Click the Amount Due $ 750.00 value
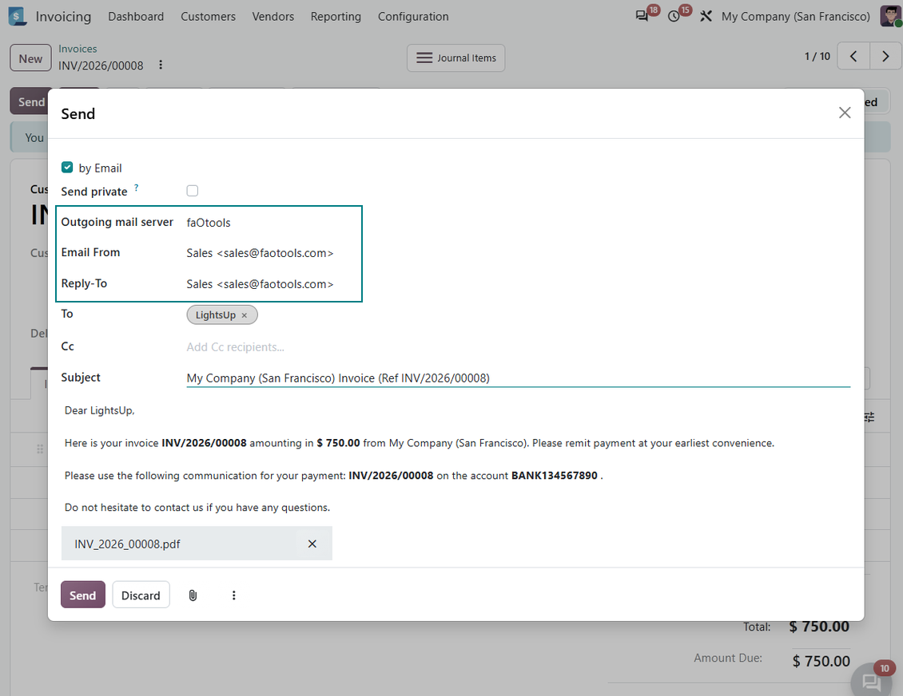This screenshot has height=696, width=903. [821, 661]
